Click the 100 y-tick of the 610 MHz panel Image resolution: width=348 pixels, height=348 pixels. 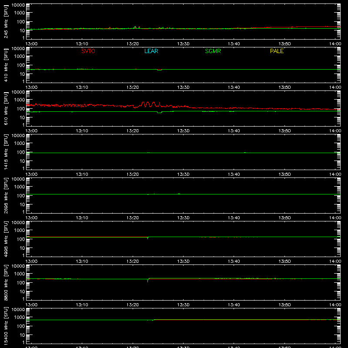coord(21,109)
